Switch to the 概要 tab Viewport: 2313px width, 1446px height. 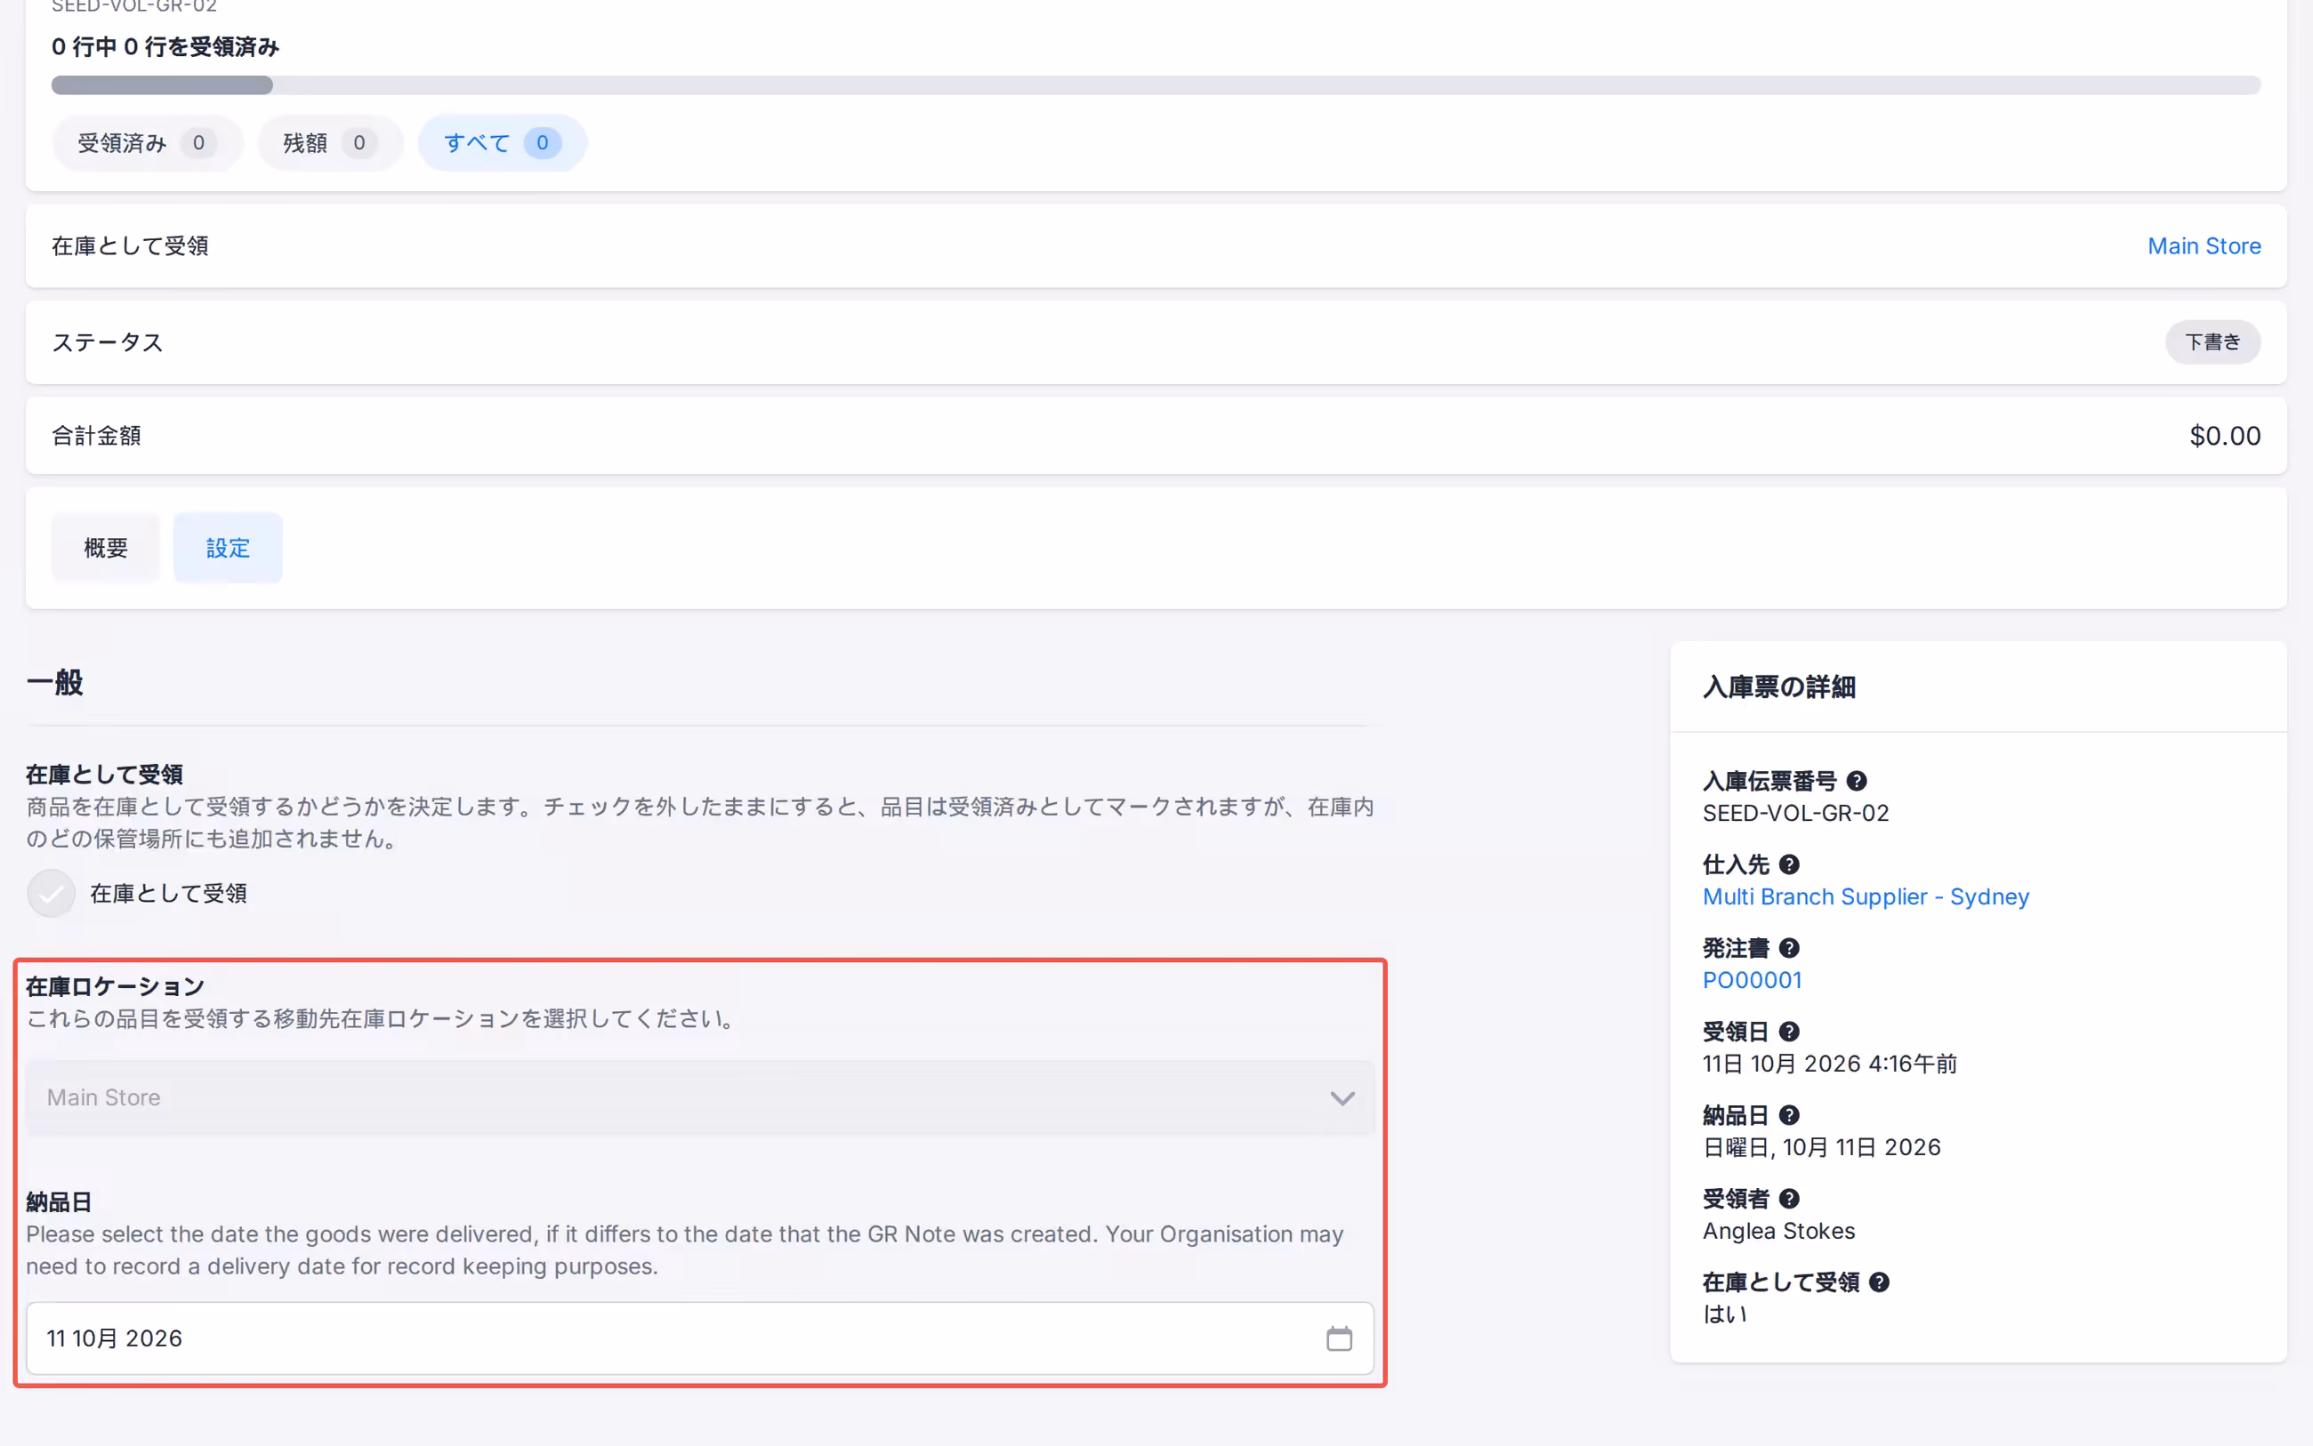[x=105, y=548]
